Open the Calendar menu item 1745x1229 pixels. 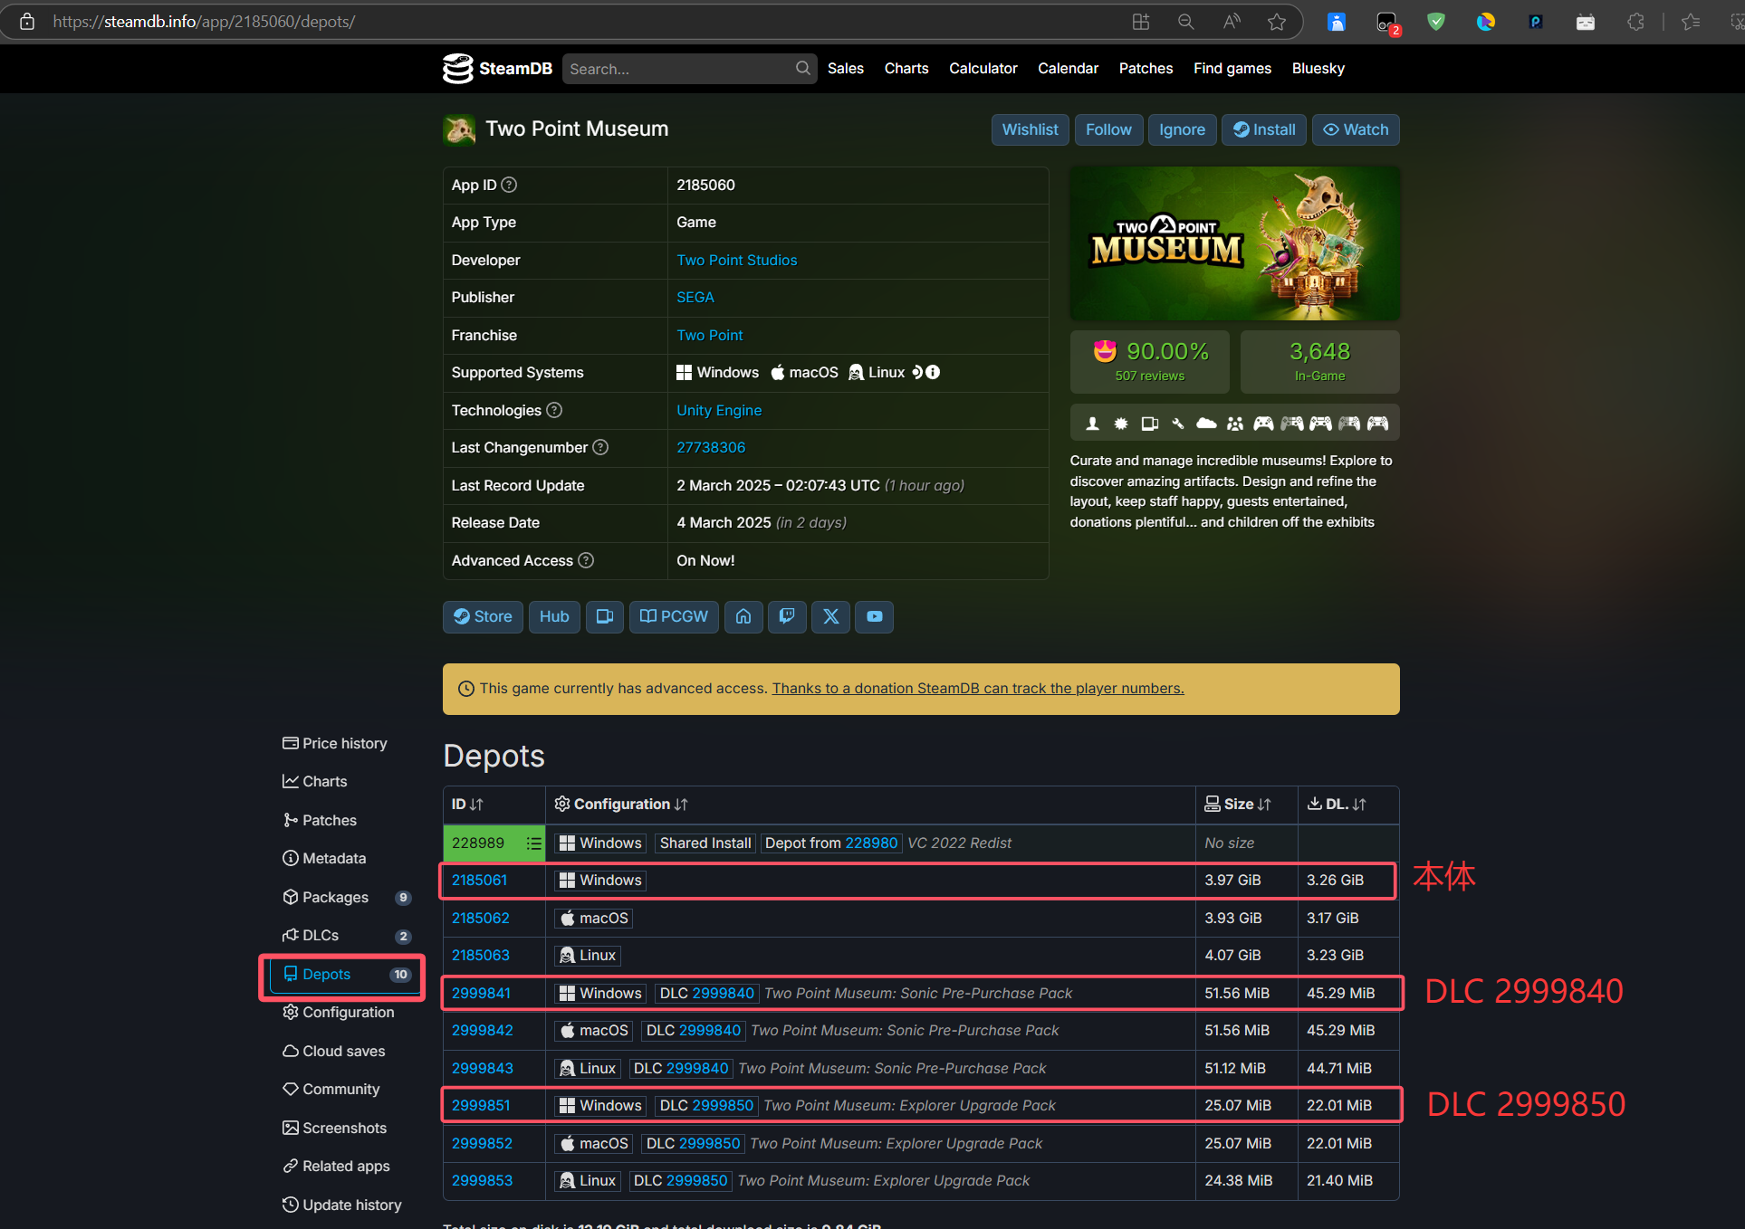tap(1068, 69)
